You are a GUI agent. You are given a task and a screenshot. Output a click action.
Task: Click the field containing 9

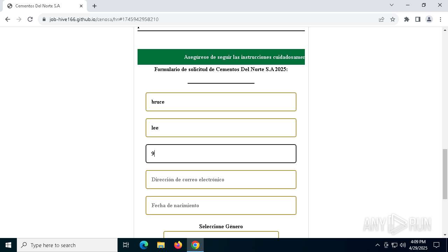pos(221,154)
